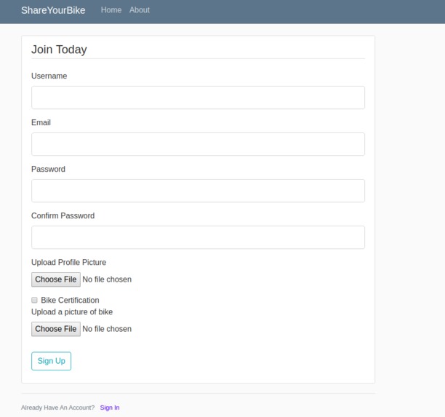Submit the form with Sign Up
445x417 pixels.
click(52, 361)
